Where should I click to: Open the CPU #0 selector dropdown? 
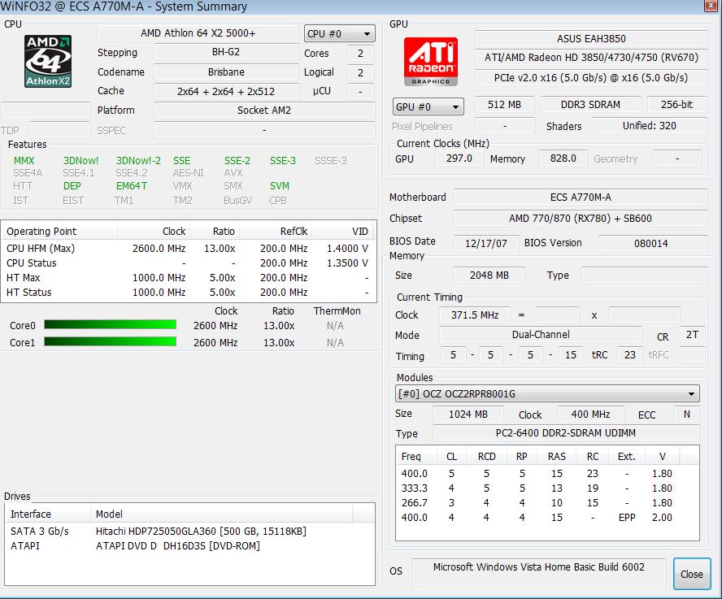[339, 33]
